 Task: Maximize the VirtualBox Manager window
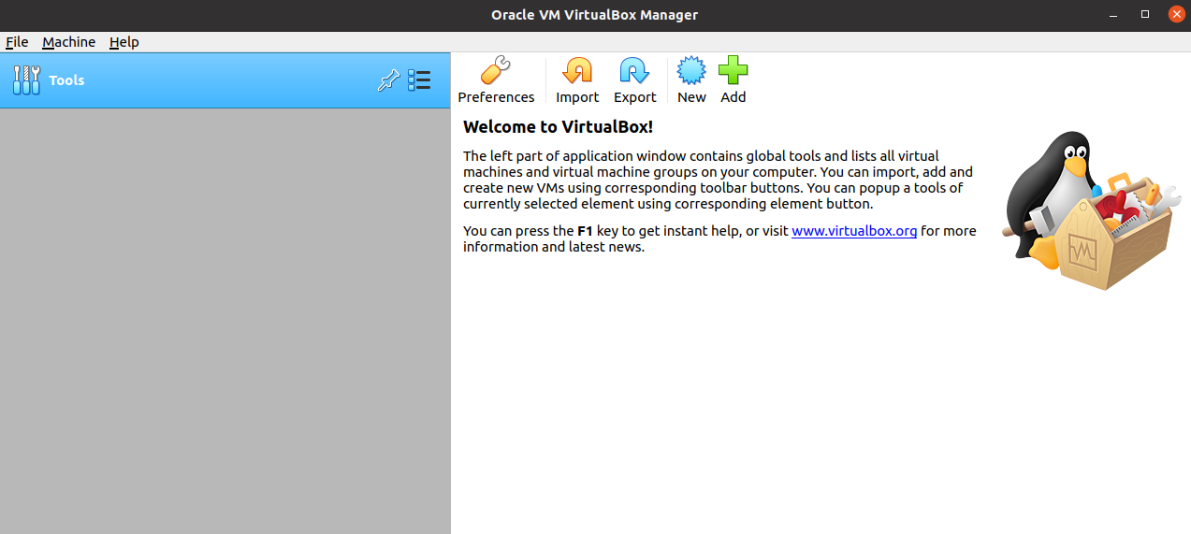(x=1145, y=14)
